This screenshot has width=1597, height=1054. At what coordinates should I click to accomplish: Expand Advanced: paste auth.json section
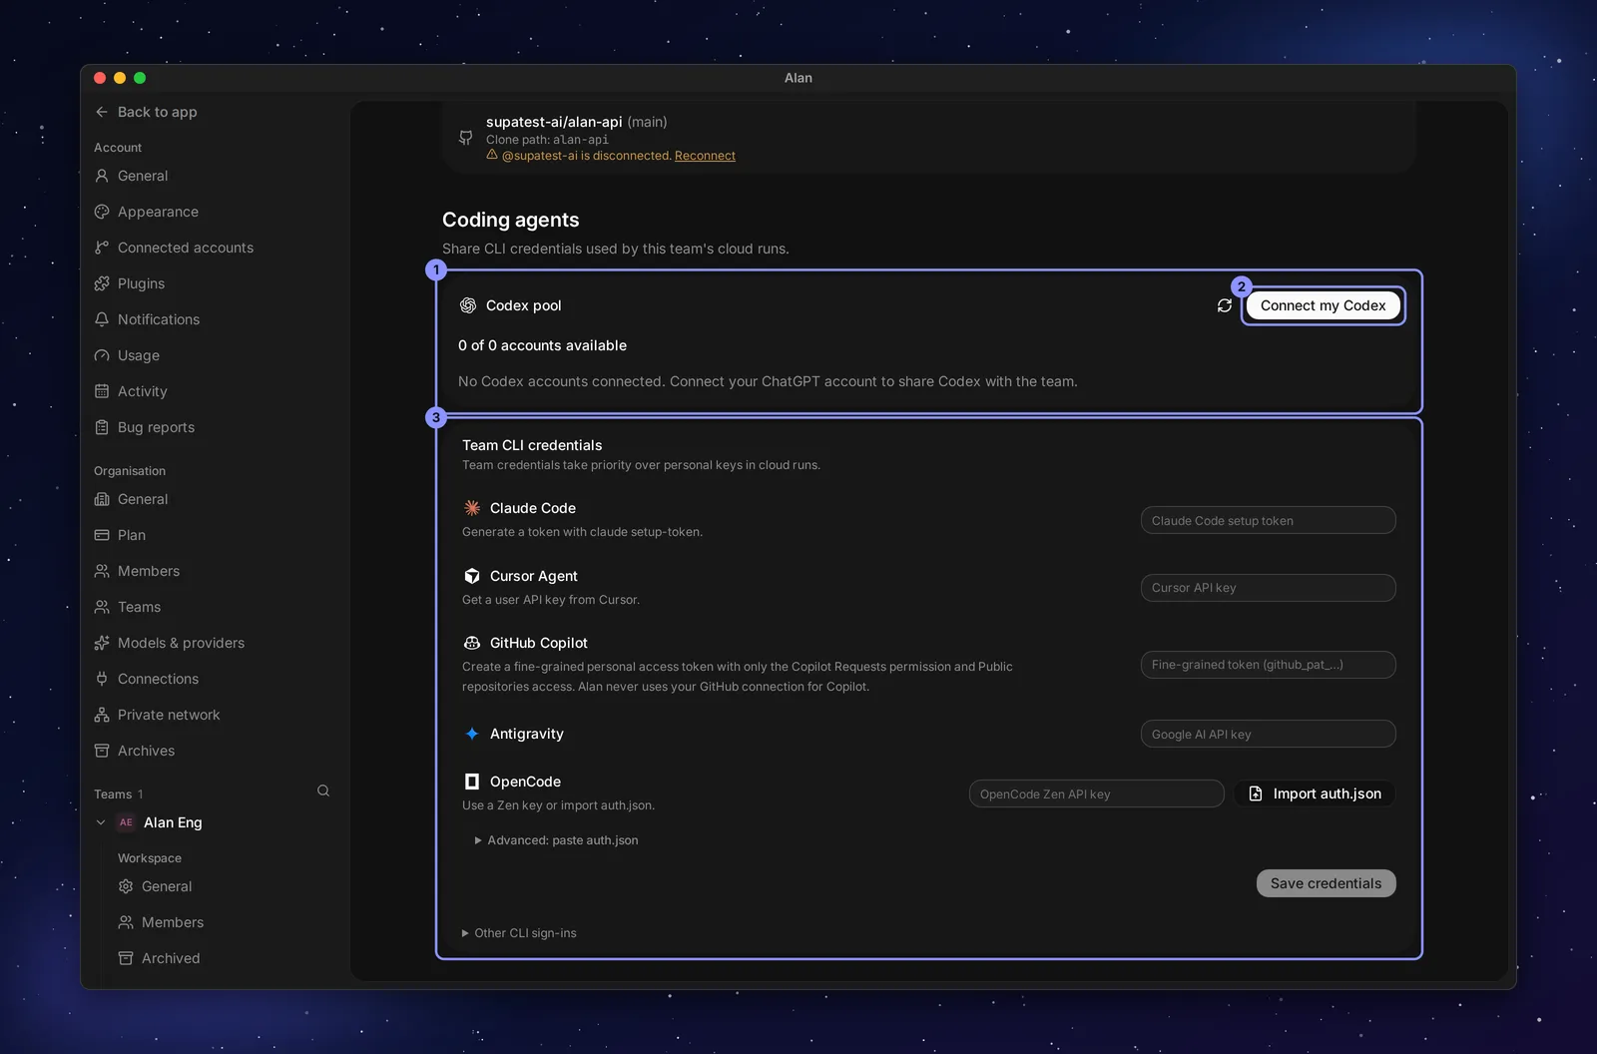[x=557, y=840]
